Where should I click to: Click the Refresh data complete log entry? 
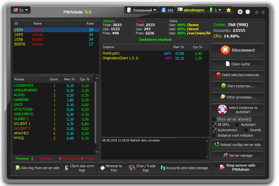pyautogui.click(x=131, y=140)
